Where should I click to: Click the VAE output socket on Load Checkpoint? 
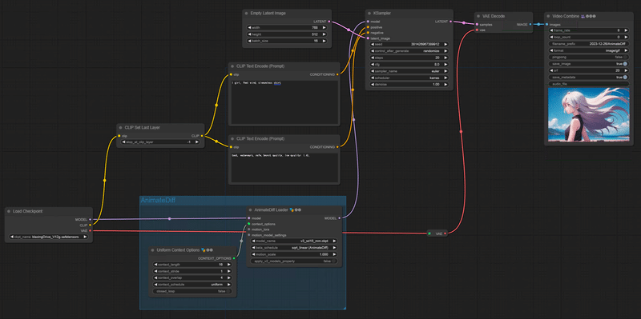click(90, 230)
